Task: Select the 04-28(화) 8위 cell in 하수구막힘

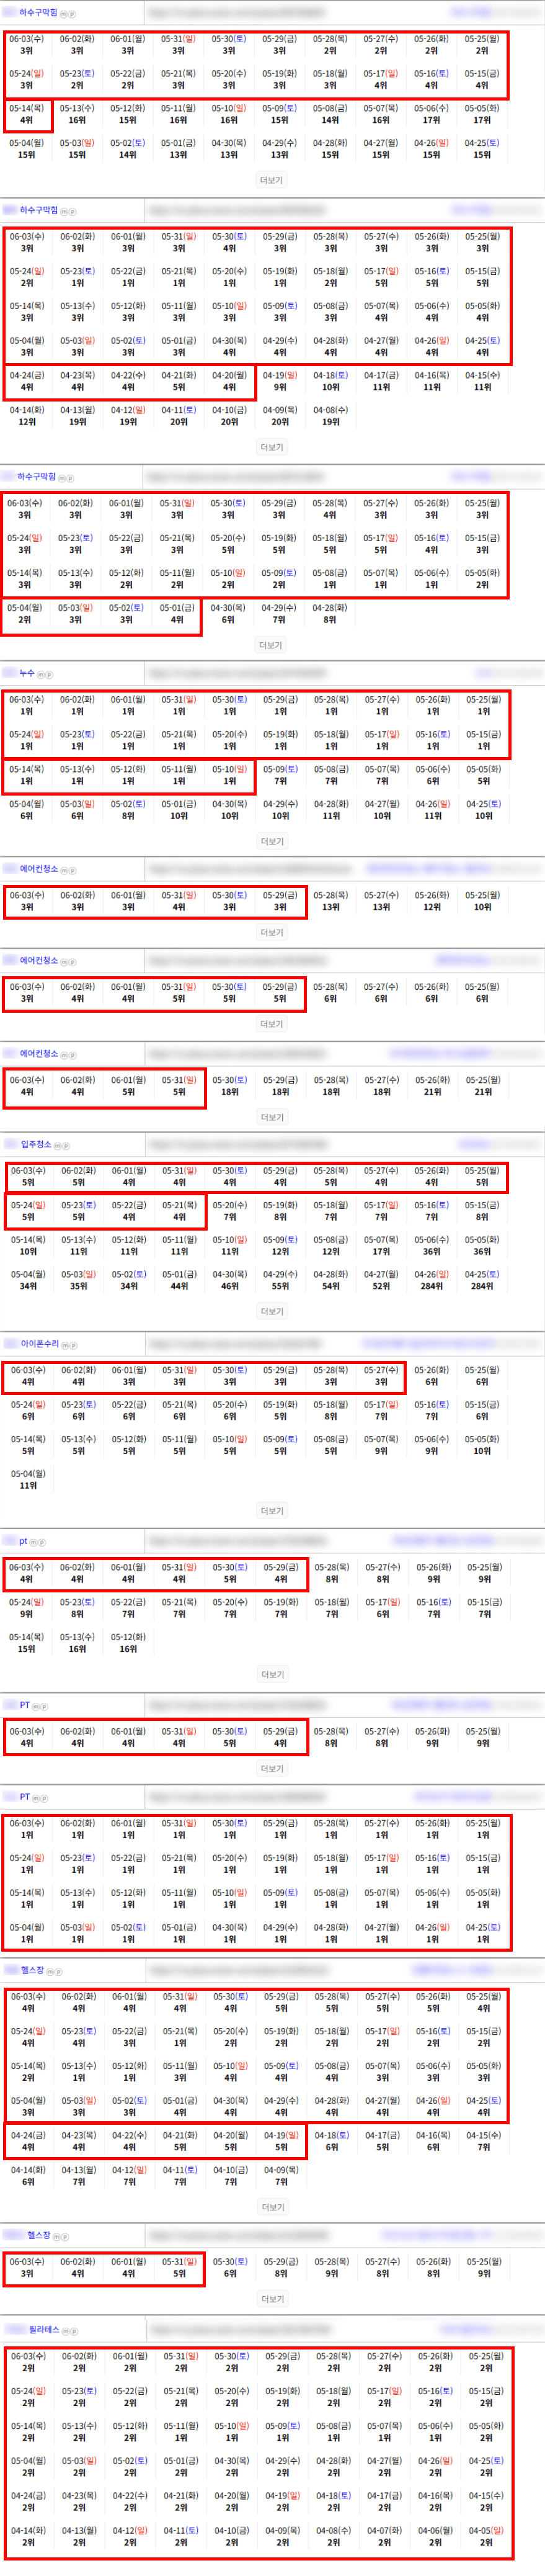Action: [x=330, y=614]
